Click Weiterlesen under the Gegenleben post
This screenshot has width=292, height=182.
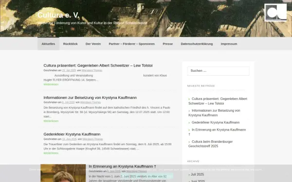click(51, 84)
